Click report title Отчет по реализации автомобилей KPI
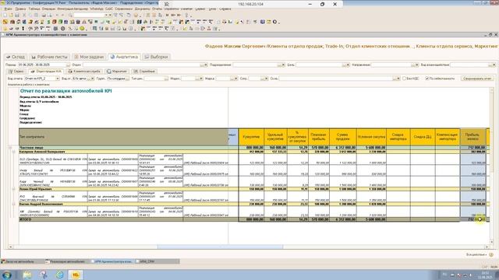The height and width of the screenshot is (280, 499). (65, 91)
